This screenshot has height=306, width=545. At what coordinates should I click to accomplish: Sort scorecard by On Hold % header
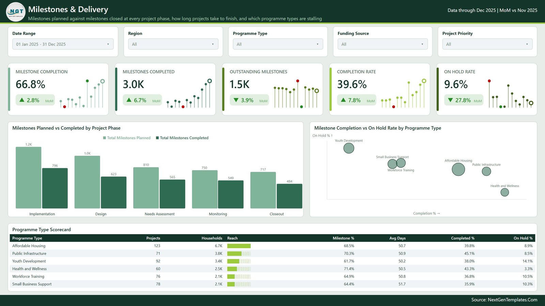523,238
